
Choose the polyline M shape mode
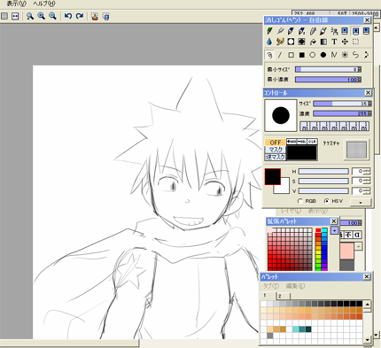coord(334,55)
